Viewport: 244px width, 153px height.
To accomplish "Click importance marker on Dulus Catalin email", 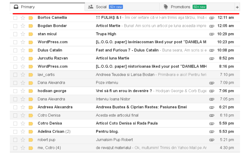I will point(31,50).
